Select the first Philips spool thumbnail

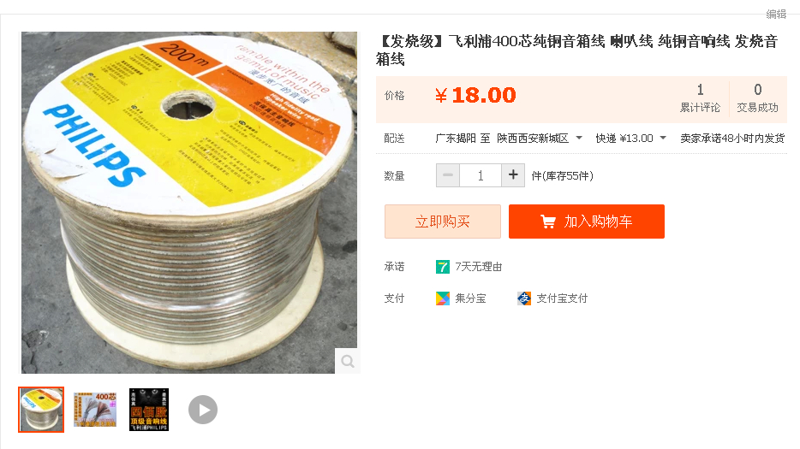[41, 410]
